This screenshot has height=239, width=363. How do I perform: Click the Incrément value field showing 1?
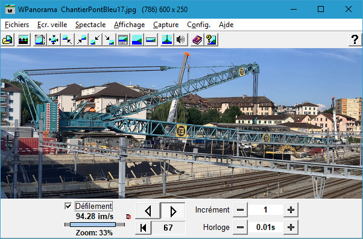(x=265, y=210)
